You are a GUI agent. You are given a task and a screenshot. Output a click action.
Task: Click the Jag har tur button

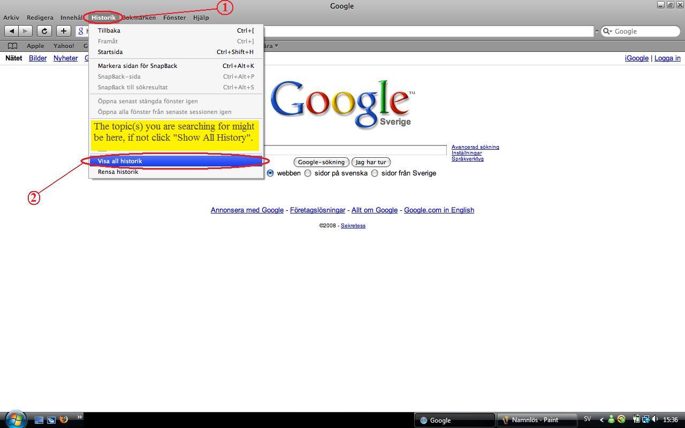371,162
